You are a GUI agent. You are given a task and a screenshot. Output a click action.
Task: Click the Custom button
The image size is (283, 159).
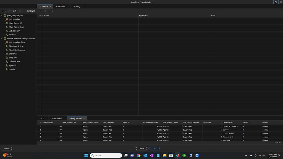[x=6, y=149]
